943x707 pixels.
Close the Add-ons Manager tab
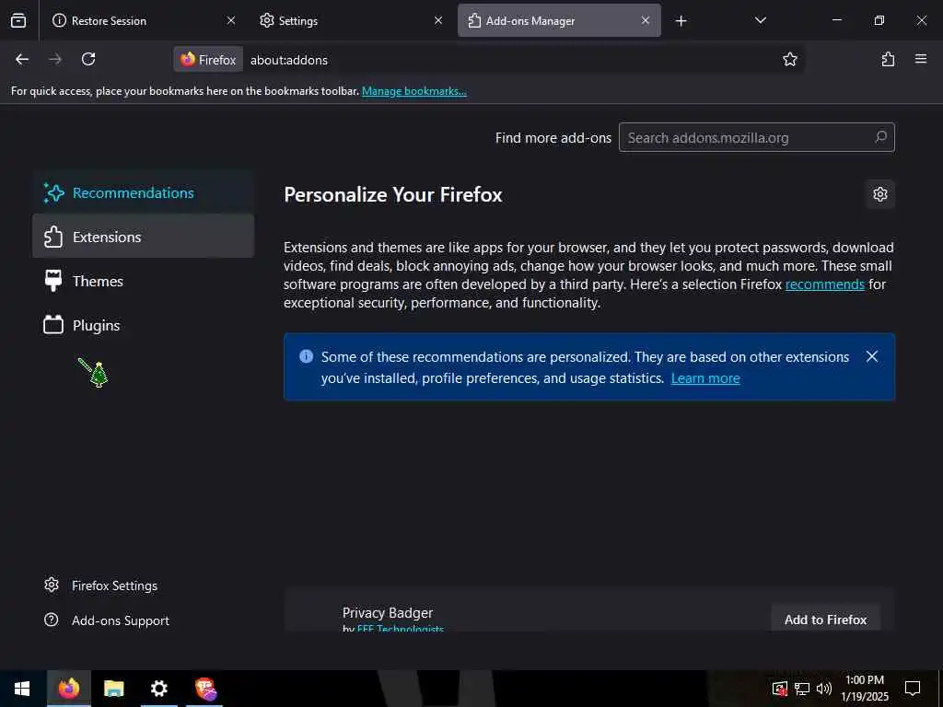click(x=646, y=20)
